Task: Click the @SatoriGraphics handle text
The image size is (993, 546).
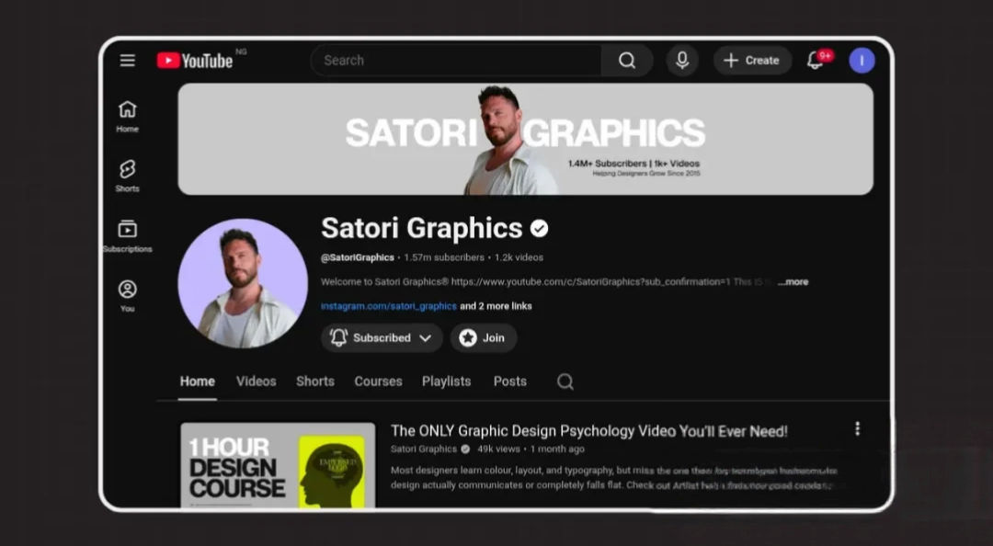Action: (357, 257)
